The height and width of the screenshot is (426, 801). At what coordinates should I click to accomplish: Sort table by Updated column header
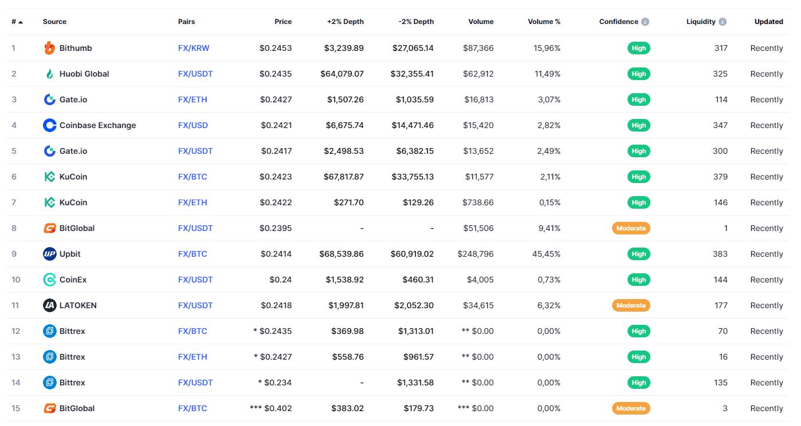(x=768, y=22)
